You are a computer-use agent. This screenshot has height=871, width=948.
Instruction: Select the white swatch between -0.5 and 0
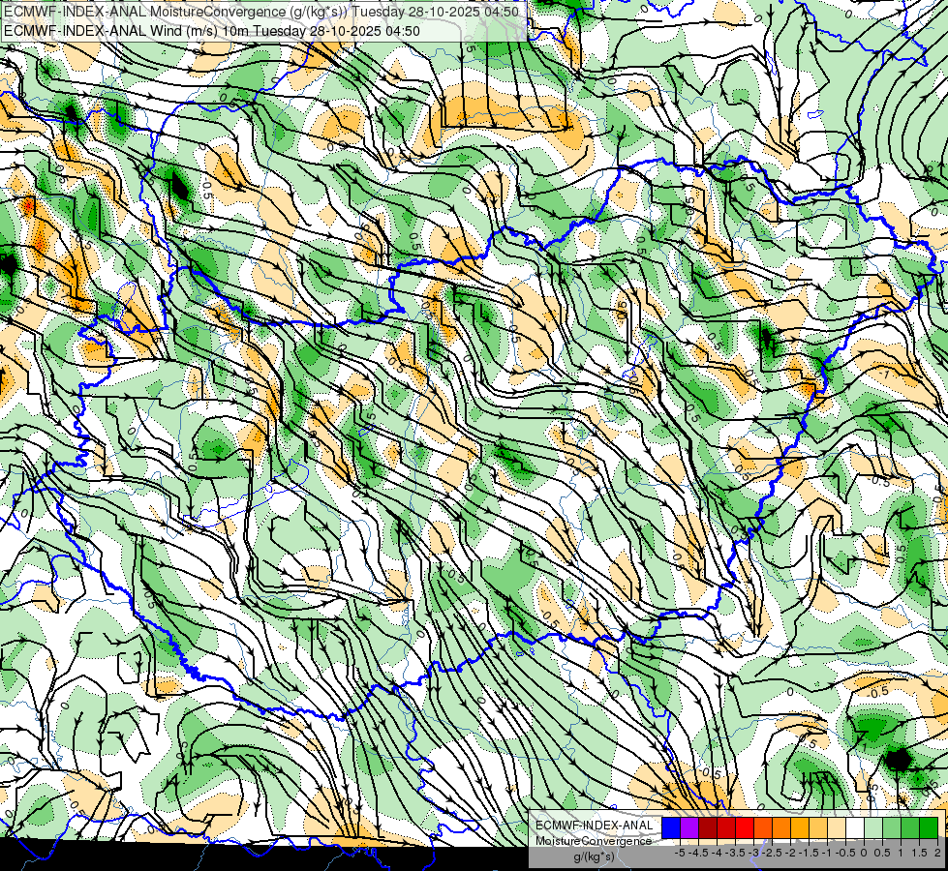tap(855, 827)
